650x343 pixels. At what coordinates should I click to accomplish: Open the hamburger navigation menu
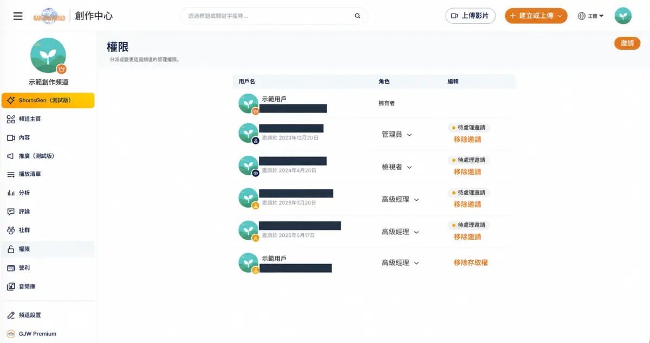(x=18, y=16)
